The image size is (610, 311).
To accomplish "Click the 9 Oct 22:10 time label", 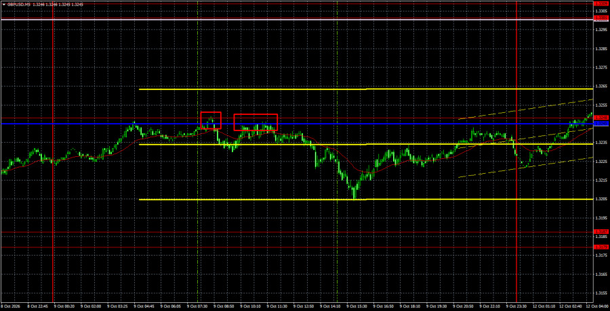I will [x=490, y=306].
